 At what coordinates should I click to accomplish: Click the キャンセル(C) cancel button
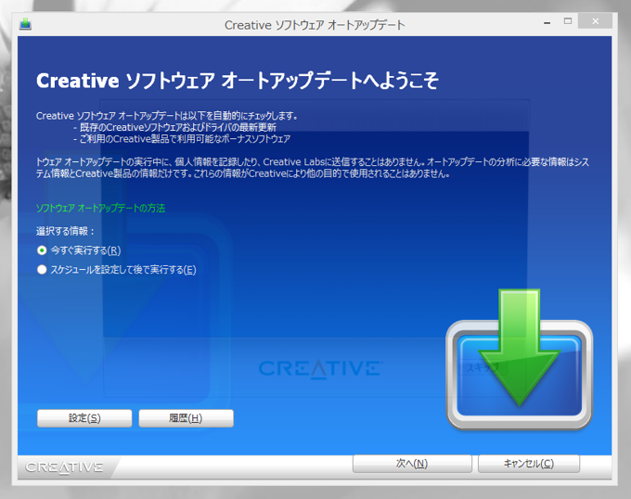(x=529, y=464)
